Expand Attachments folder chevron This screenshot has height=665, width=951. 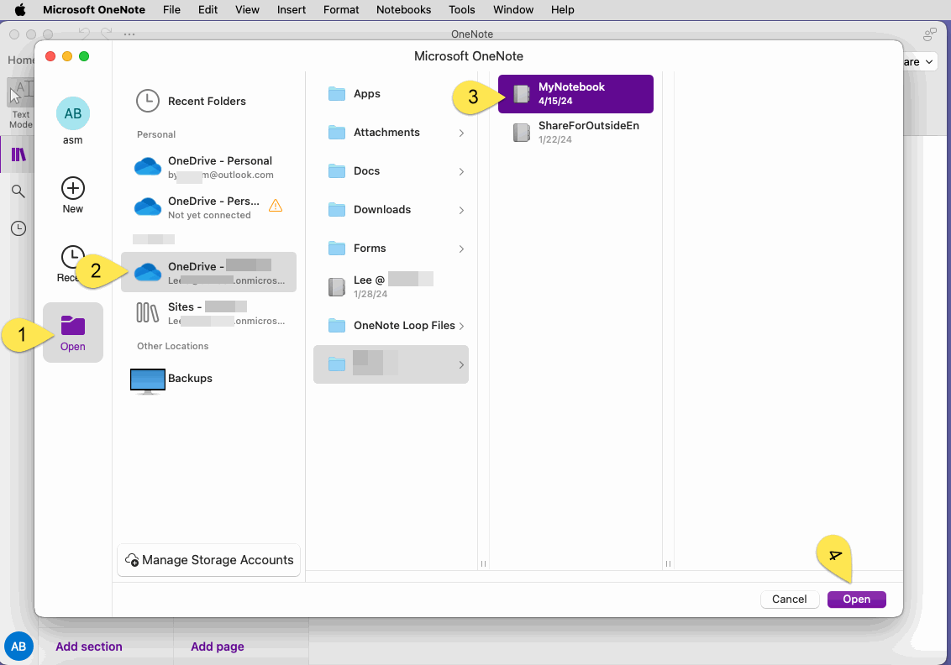[461, 133]
